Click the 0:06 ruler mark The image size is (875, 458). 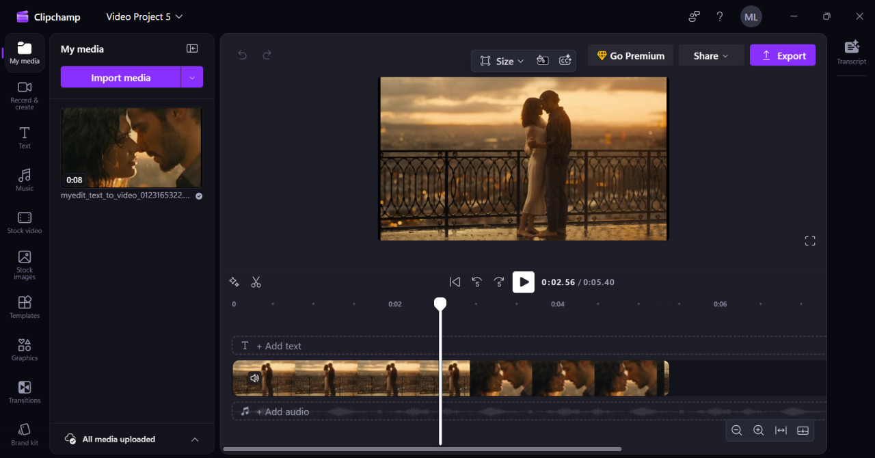[x=721, y=304]
